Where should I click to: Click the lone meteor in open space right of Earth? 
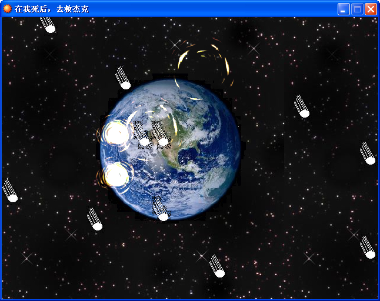[x=302, y=106]
